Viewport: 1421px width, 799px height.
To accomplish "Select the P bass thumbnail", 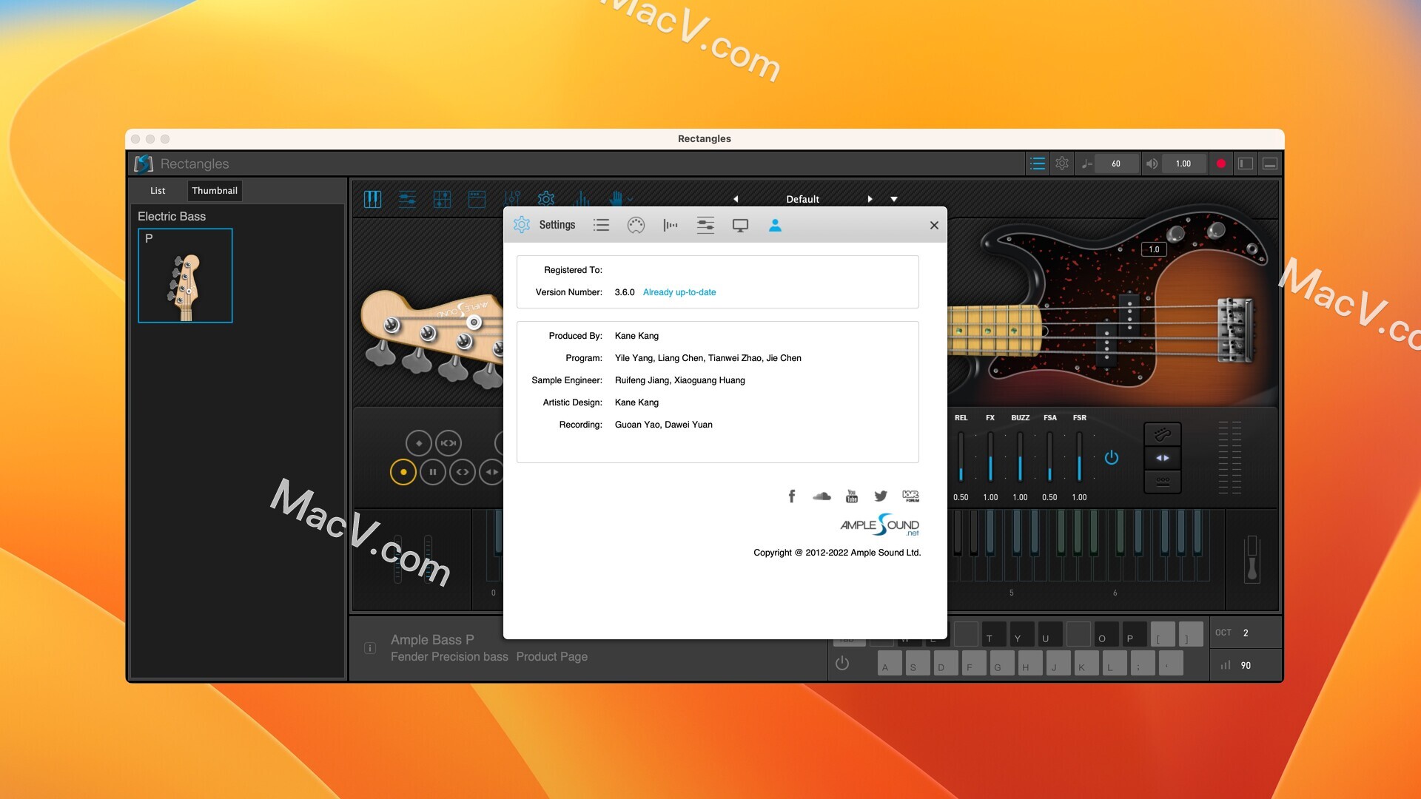I will tap(185, 275).
